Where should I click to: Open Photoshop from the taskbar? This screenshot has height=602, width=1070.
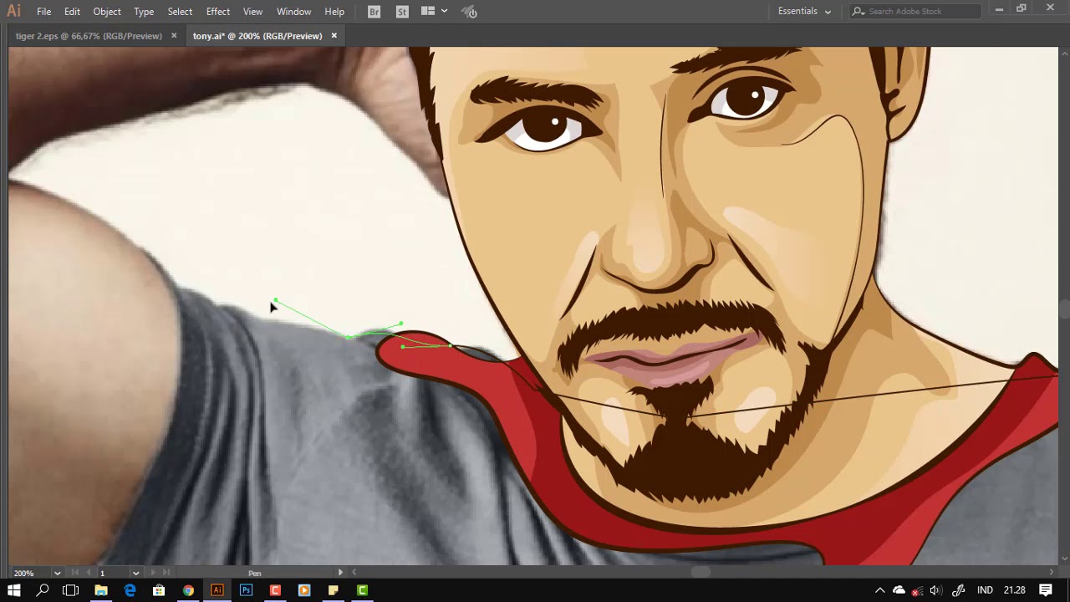pyautogui.click(x=246, y=590)
